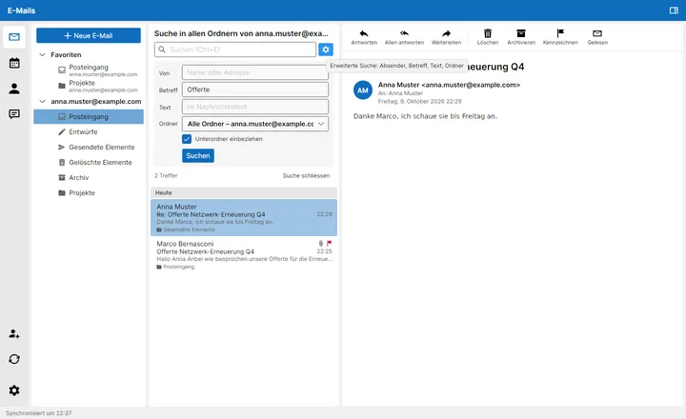
Task: Click Allen antworten reply-all icon
Action: click(404, 33)
